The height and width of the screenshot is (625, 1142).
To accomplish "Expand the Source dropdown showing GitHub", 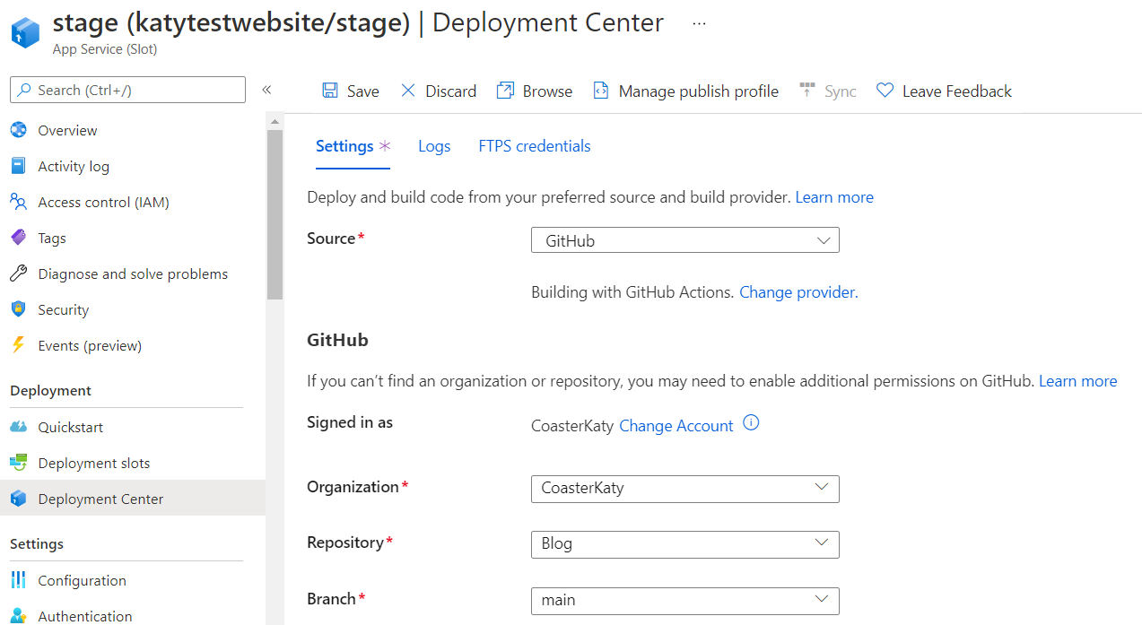I will pyautogui.click(x=685, y=240).
